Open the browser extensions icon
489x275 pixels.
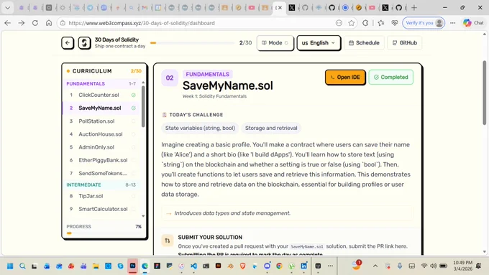tap(365, 23)
